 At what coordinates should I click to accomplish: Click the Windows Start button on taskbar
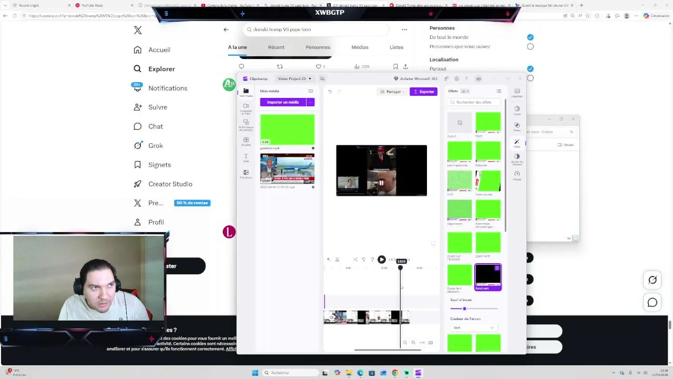coord(255,373)
